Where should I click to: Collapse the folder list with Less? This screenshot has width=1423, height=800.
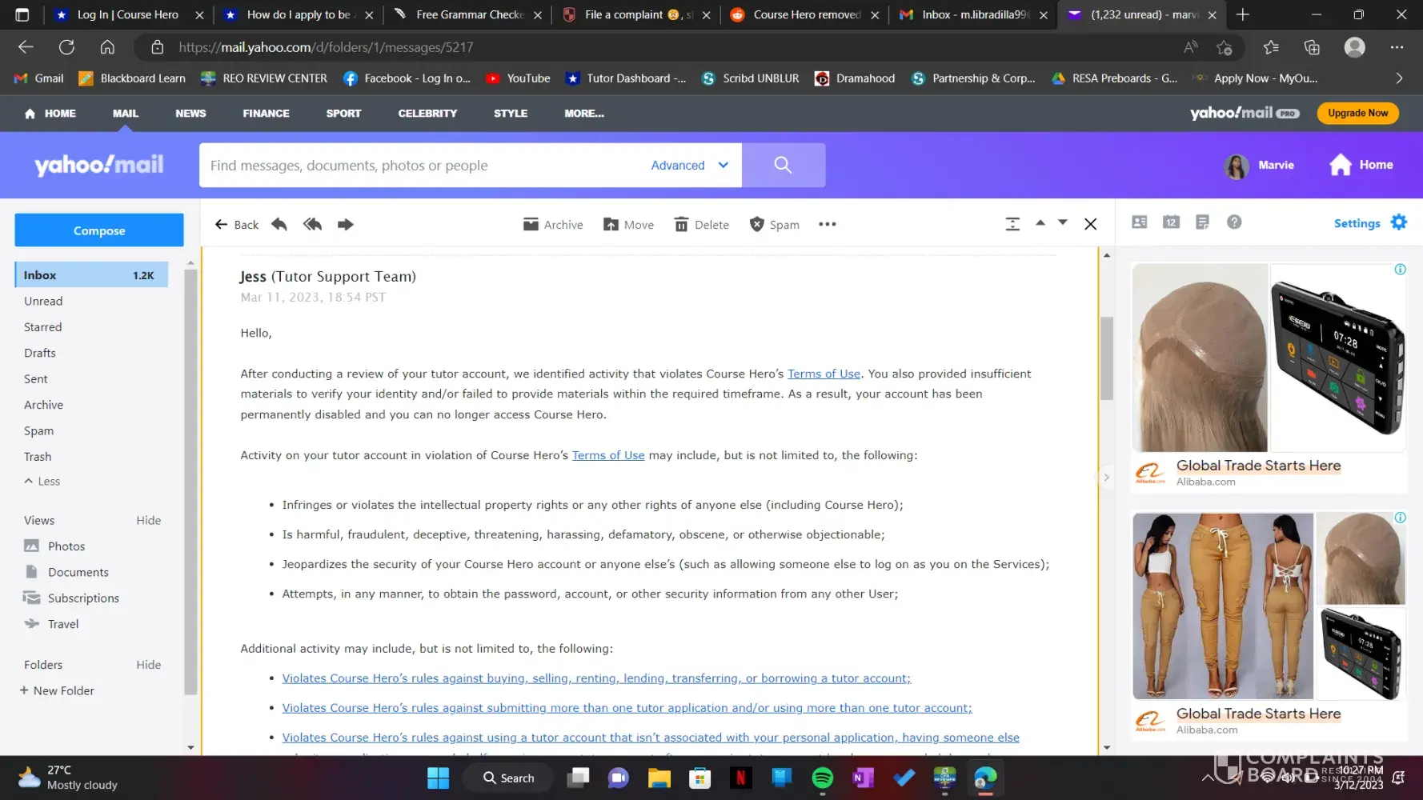click(x=42, y=482)
